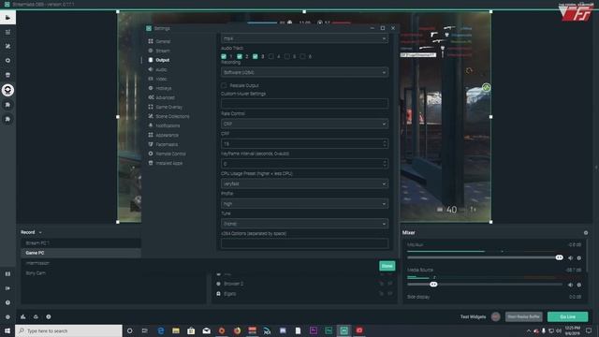The image size is (599, 337).
Task: Click the system tray volume icon
Action: tap(559, 330)
